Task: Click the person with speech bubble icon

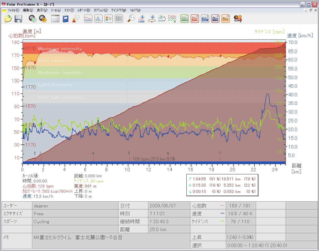Action: (x=76, y=19)
